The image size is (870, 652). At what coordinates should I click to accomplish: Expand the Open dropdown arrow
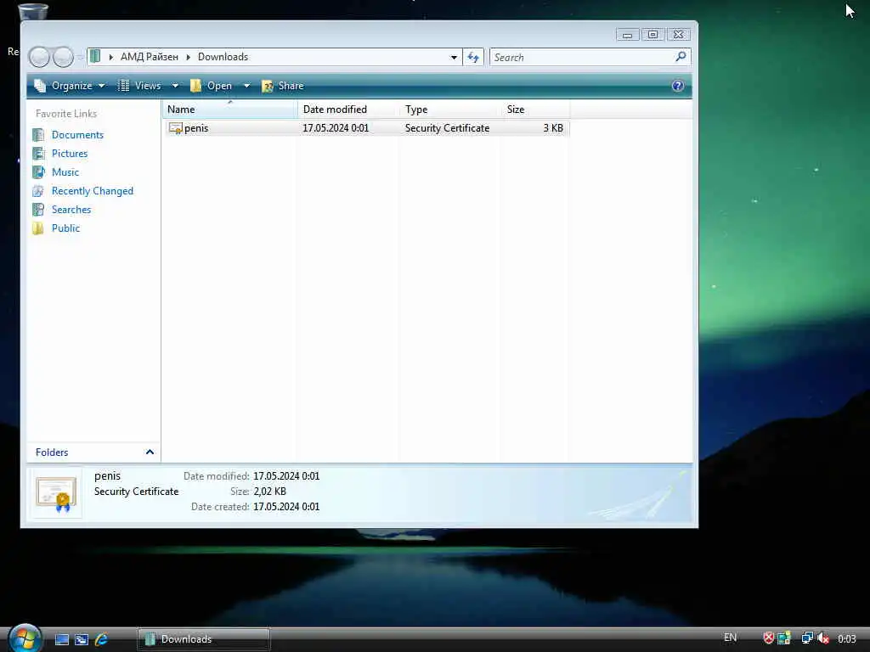[247, 86]
